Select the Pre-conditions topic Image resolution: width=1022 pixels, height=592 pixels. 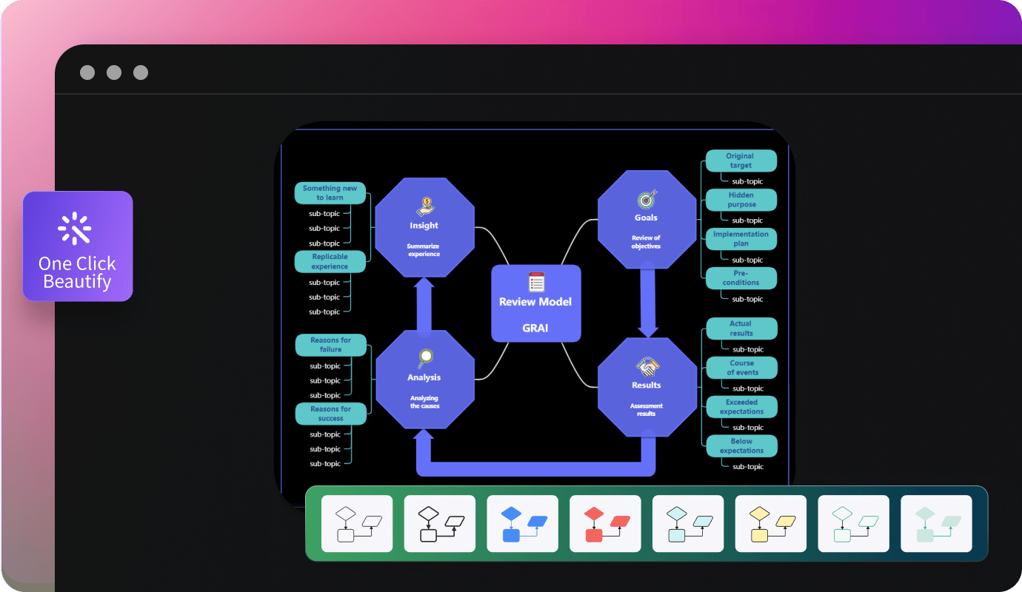tap(741, 278)
